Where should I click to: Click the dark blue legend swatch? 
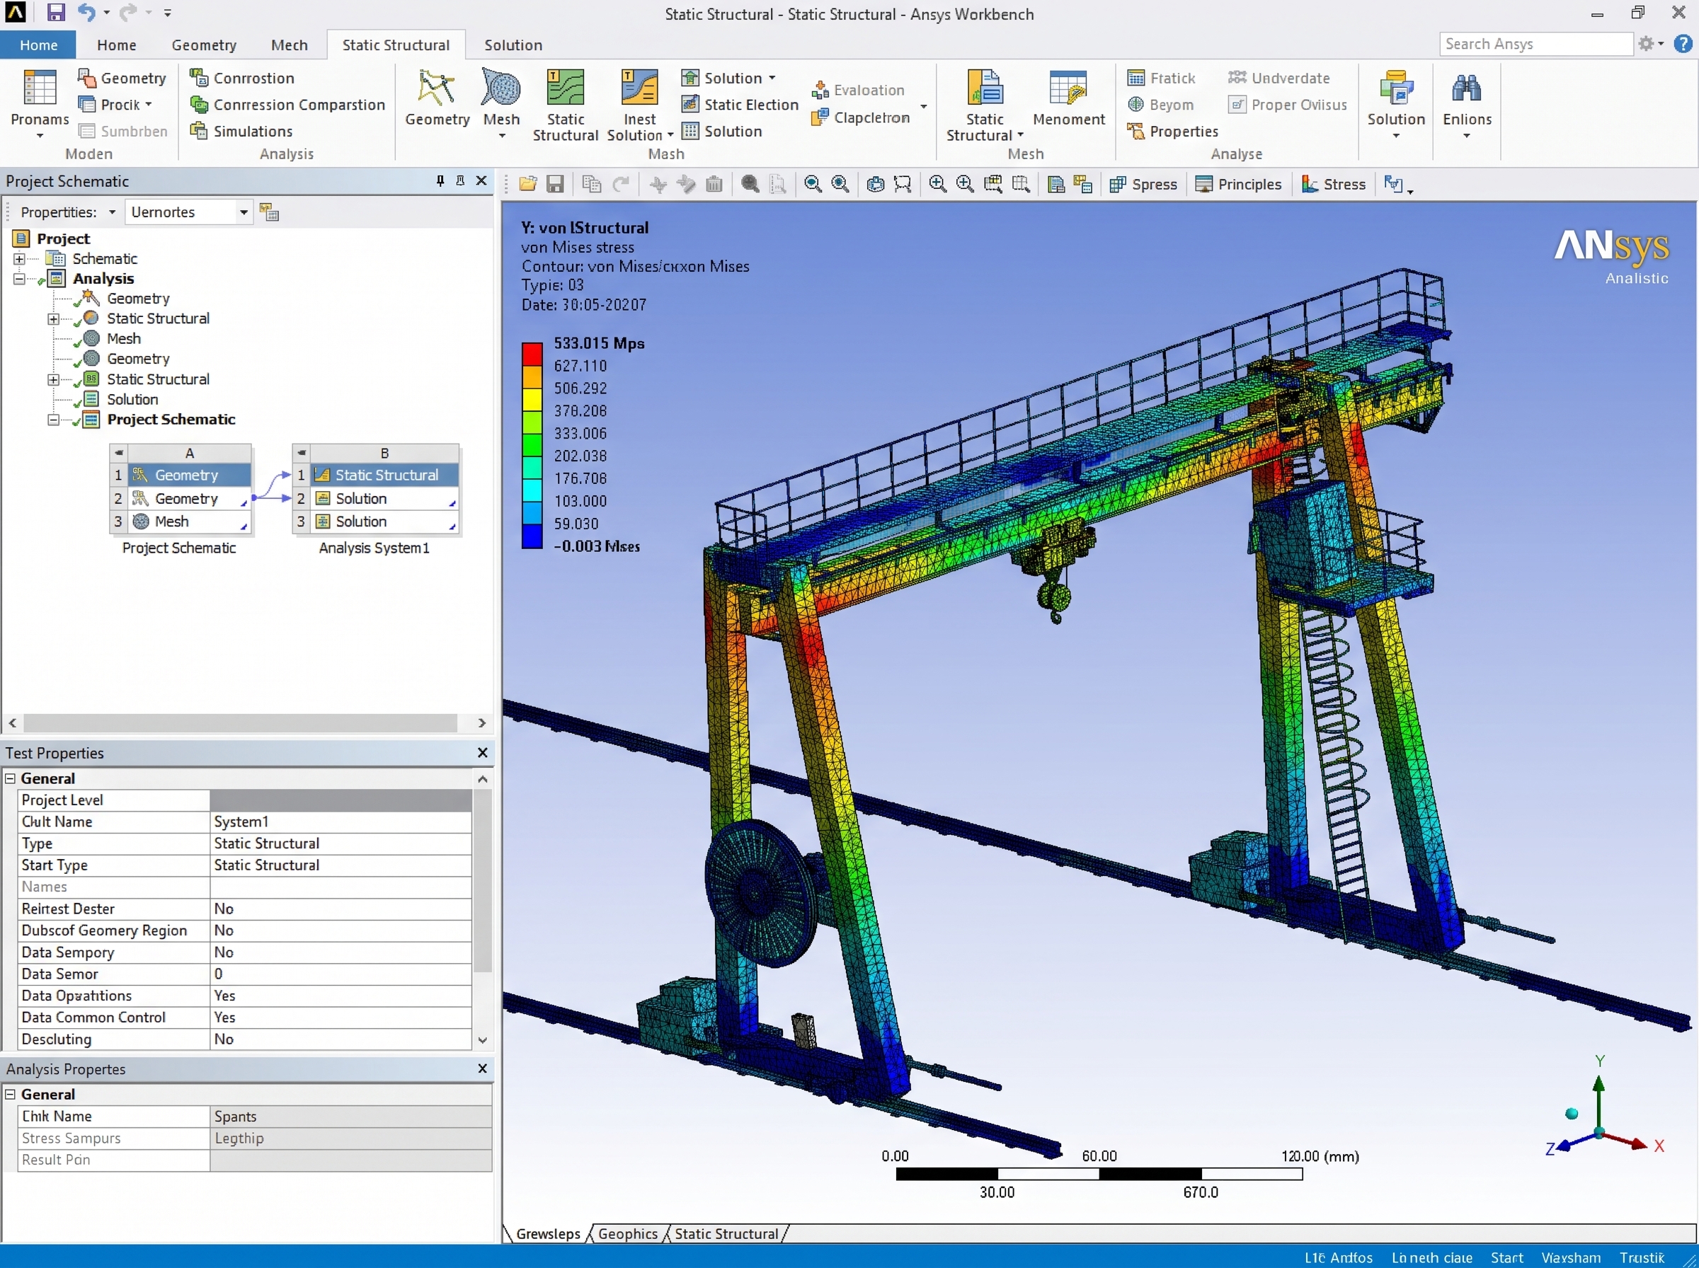pyautogui.click(x=532, y=536)
